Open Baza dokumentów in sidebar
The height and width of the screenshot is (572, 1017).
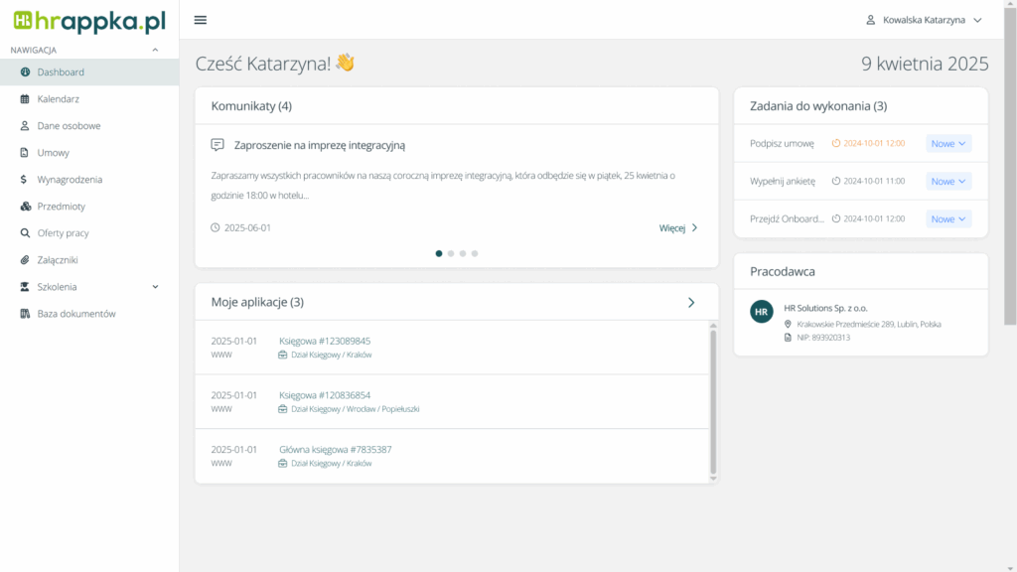coord(75,314)
